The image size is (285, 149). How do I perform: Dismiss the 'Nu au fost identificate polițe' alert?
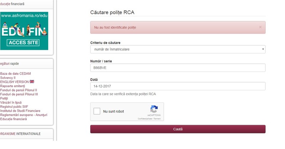click(x=260, y=27)
